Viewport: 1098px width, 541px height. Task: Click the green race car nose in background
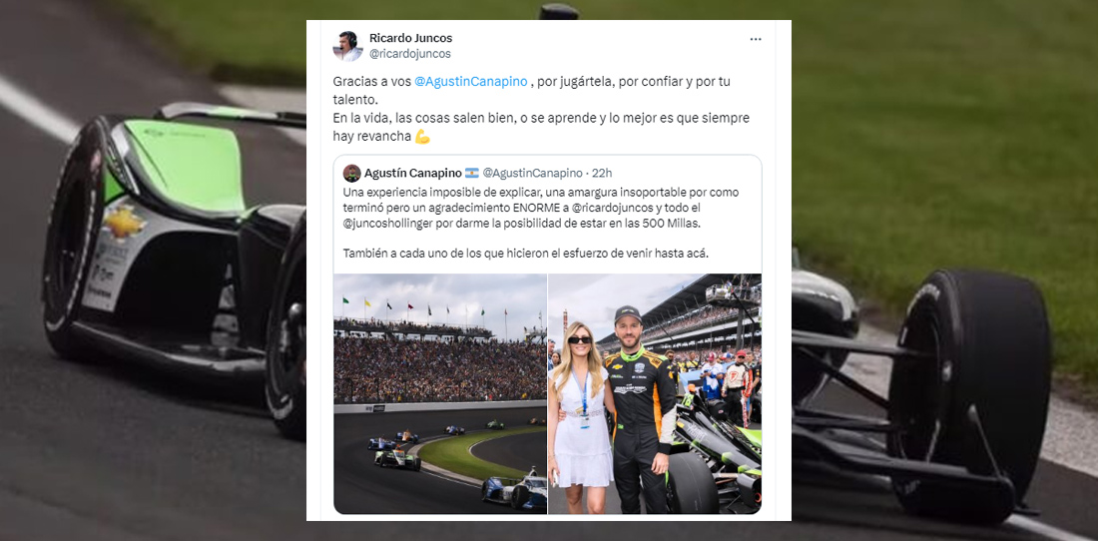(x=186, y=163)
